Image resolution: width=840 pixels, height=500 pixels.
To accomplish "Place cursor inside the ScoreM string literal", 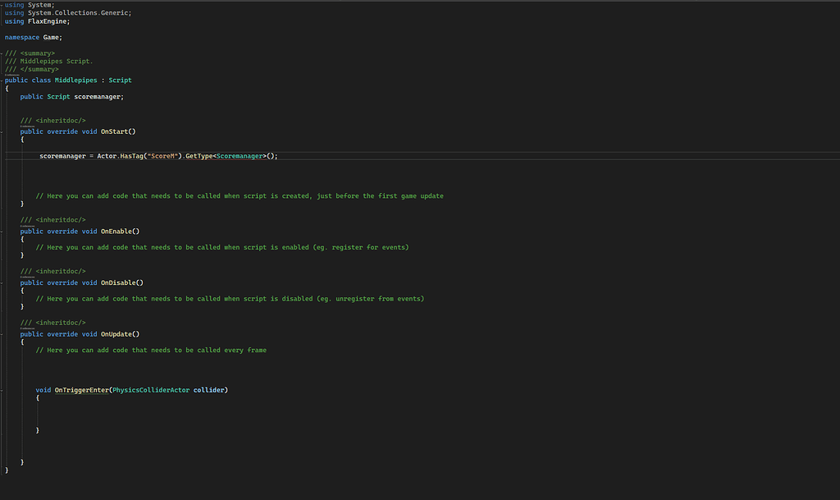I will click(164, 155).
